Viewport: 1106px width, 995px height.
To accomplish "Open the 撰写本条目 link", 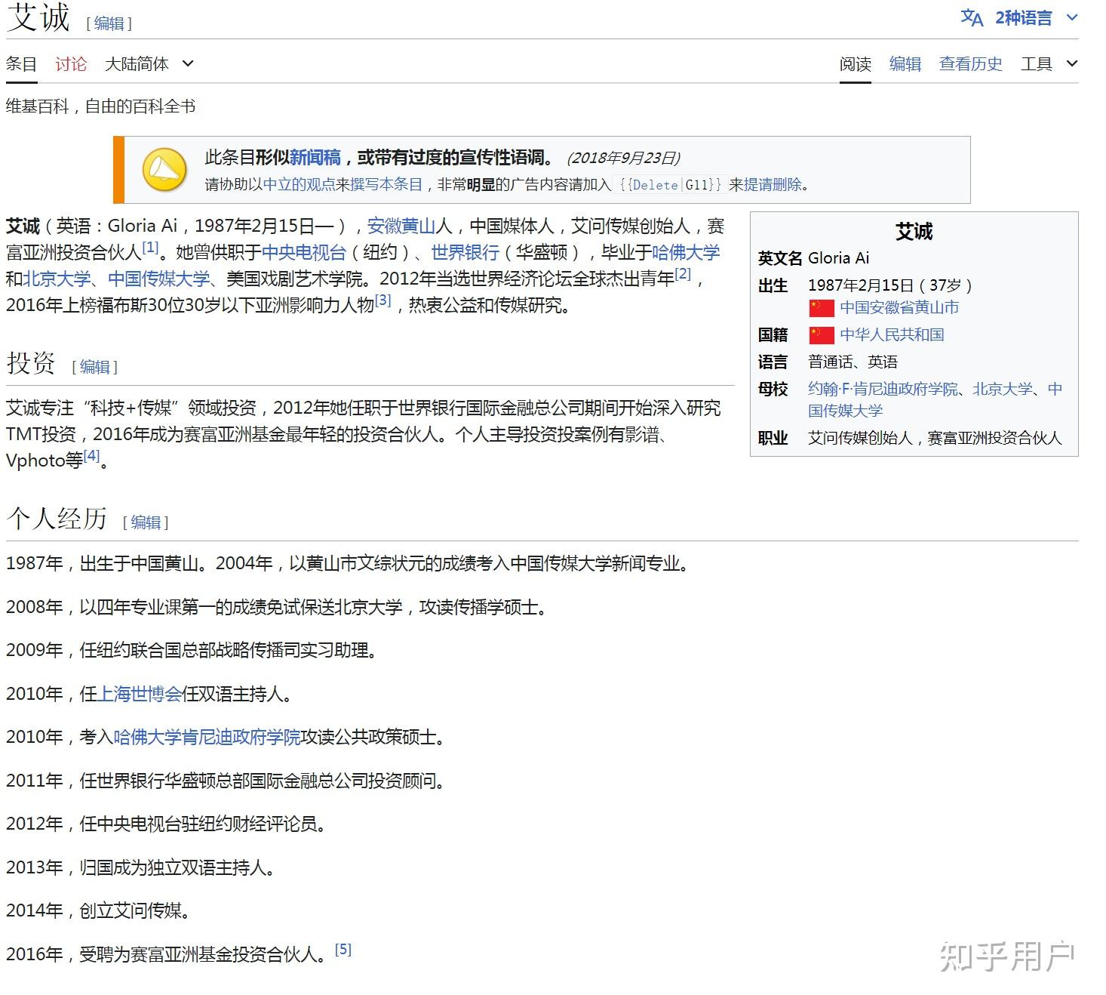I will [x=386, y=184].
